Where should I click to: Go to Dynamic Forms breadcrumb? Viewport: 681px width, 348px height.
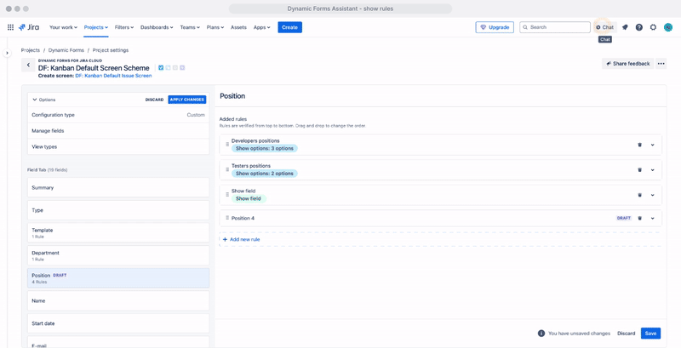pos(66,50)
